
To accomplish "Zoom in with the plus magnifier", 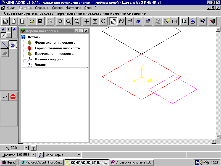I will click(x=68, y=21).
